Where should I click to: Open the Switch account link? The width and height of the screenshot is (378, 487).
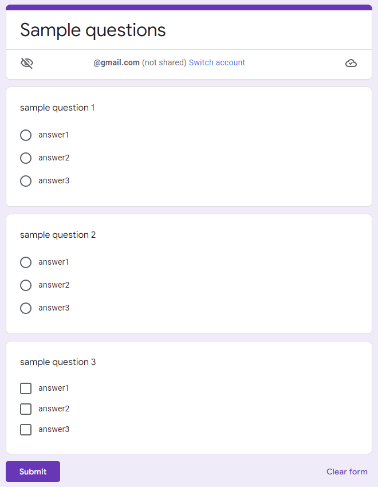click(217, 62)
